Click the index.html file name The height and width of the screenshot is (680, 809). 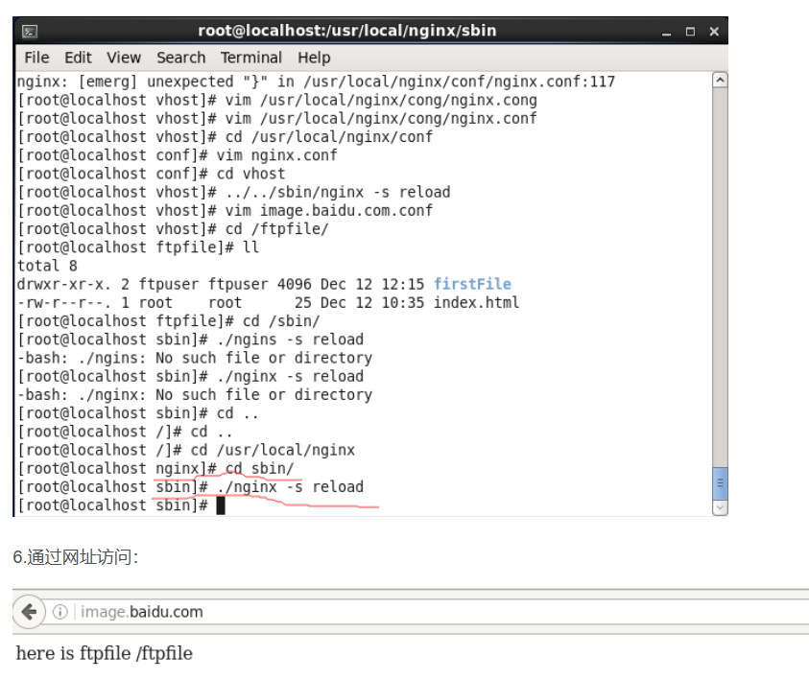coord(476,303)
